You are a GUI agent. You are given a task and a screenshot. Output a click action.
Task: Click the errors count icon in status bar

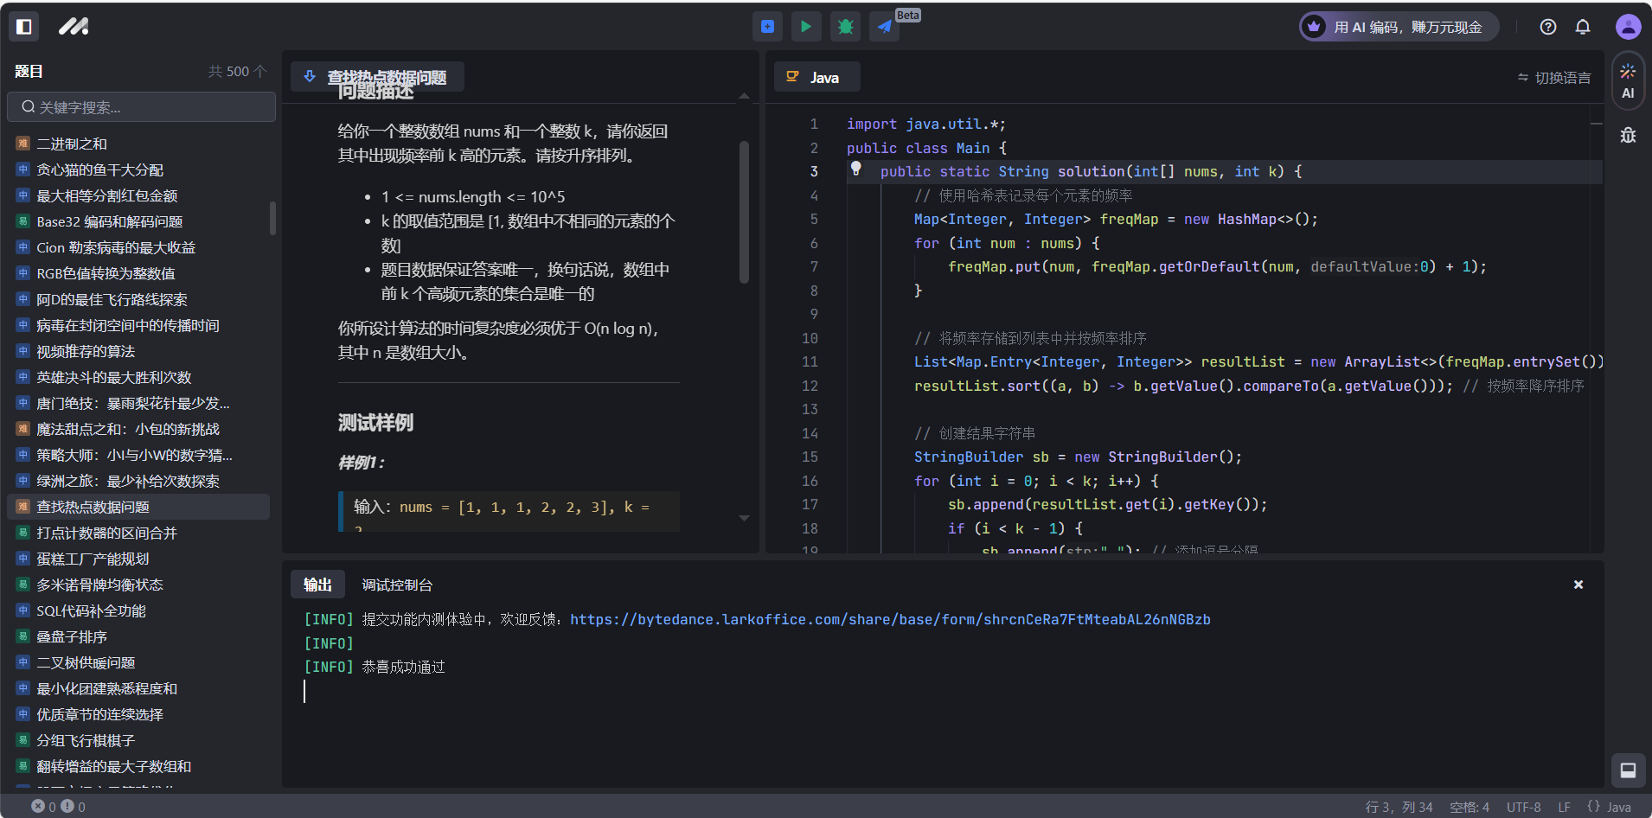[38, 806]
